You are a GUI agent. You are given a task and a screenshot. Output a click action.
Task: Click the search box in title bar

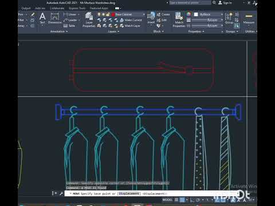pyautogui.click(x=190, y=3)
